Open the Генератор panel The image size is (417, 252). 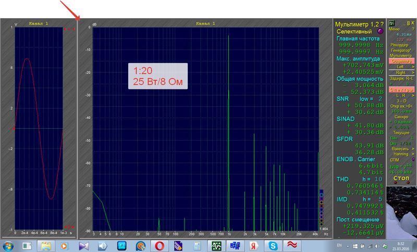tap(401, 50)
